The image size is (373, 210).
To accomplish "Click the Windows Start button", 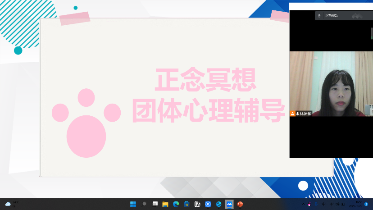I will (x=133, y=204).
